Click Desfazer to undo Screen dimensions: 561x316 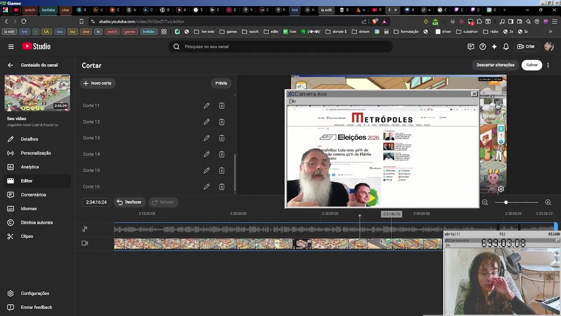coord(129,202)
